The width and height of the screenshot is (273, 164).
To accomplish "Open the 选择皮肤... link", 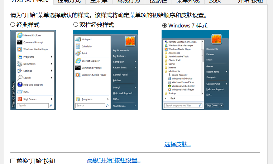I will click(177, 144).
